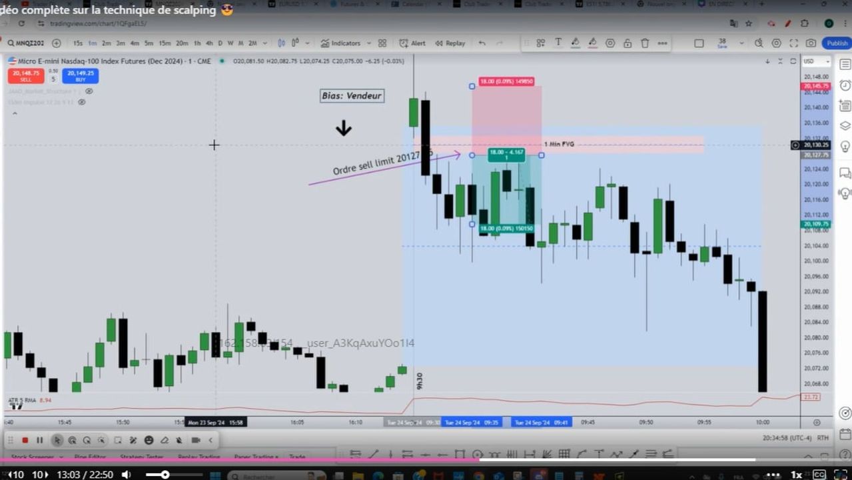The width and height of the screenshot is (852, 480).
Task: Open the Watchlist panel in right sidebar
Action: tap(845, 65)
